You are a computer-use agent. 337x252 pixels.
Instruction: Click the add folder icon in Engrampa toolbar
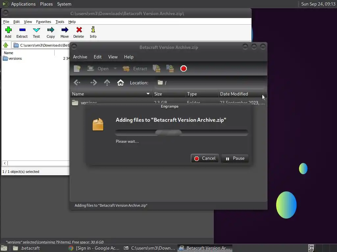click(x=170, y=69)
